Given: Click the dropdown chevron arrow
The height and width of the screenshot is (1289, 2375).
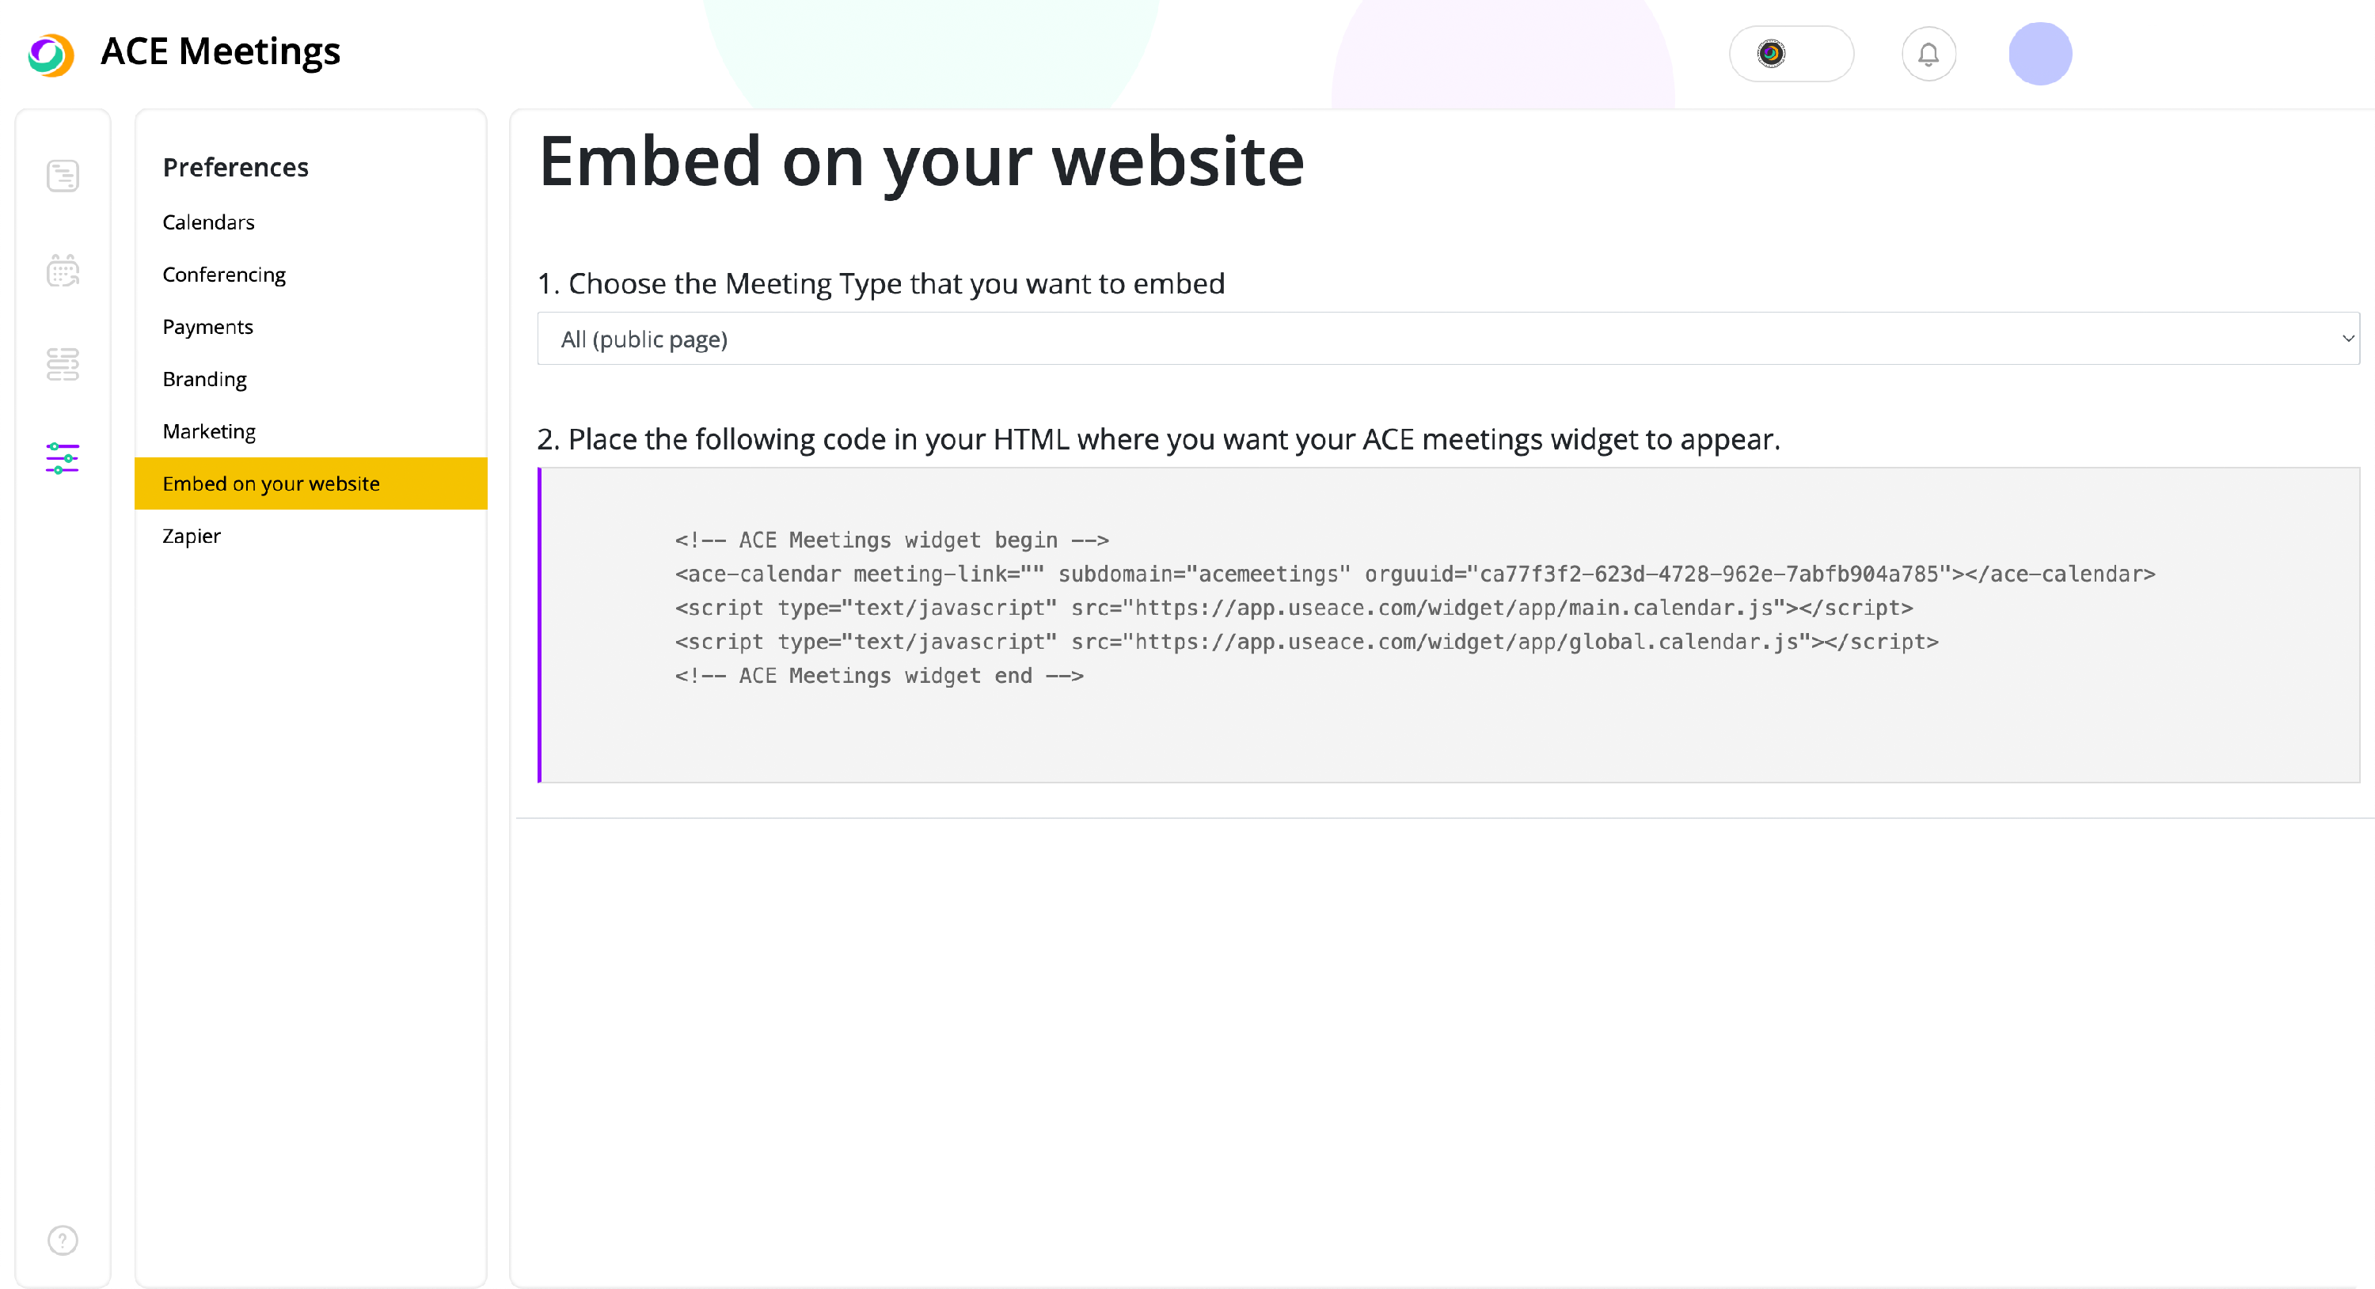Looking at the screenshot, I should coord(2347,339).
